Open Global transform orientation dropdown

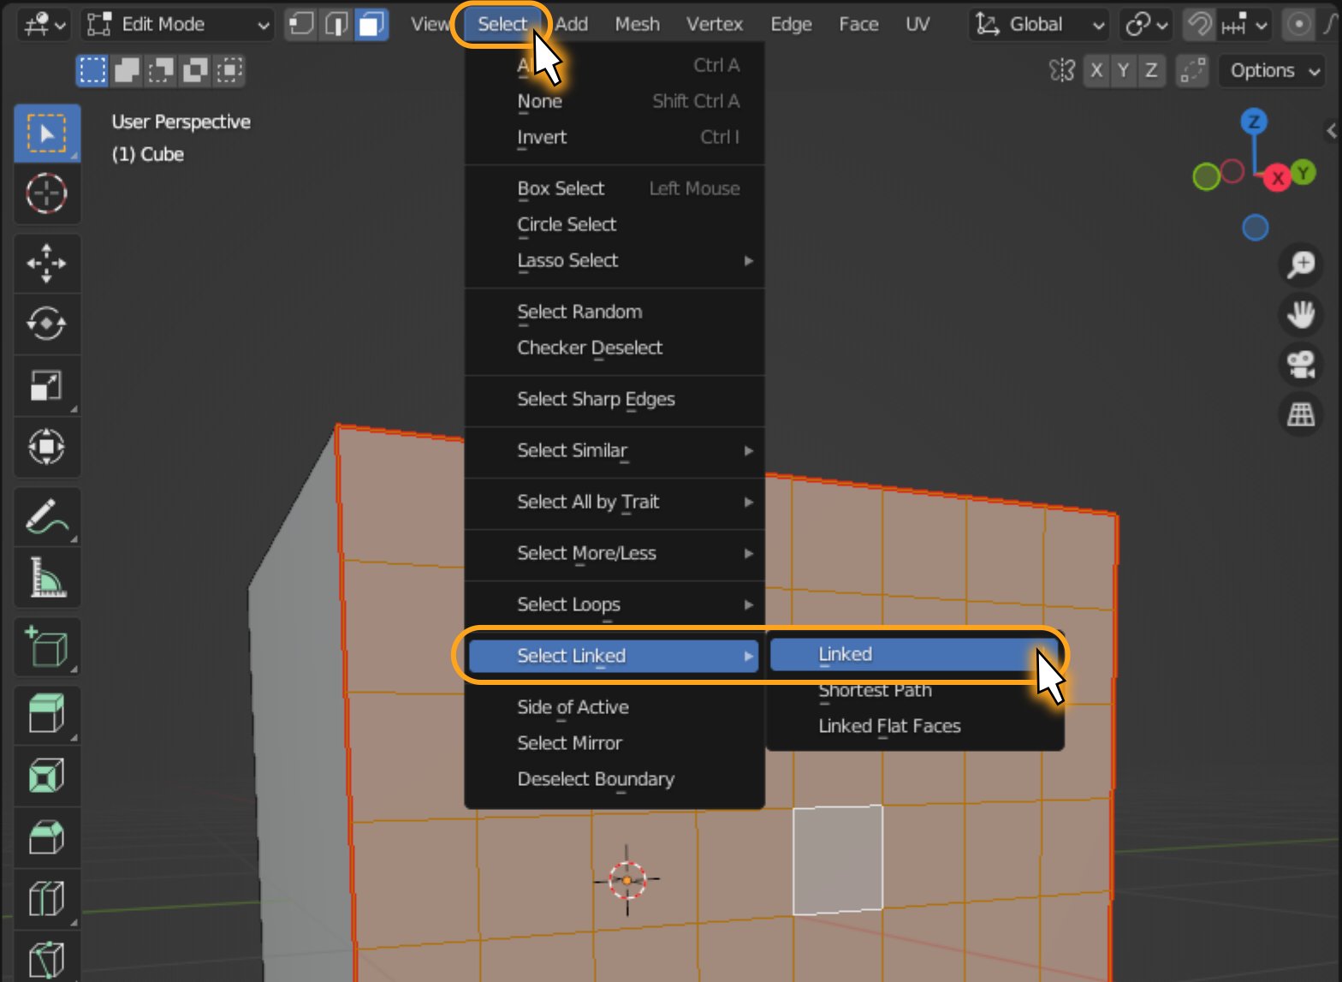1039,25
